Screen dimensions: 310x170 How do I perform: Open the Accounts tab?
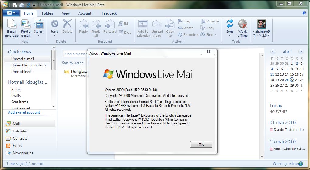coord(85,13)
